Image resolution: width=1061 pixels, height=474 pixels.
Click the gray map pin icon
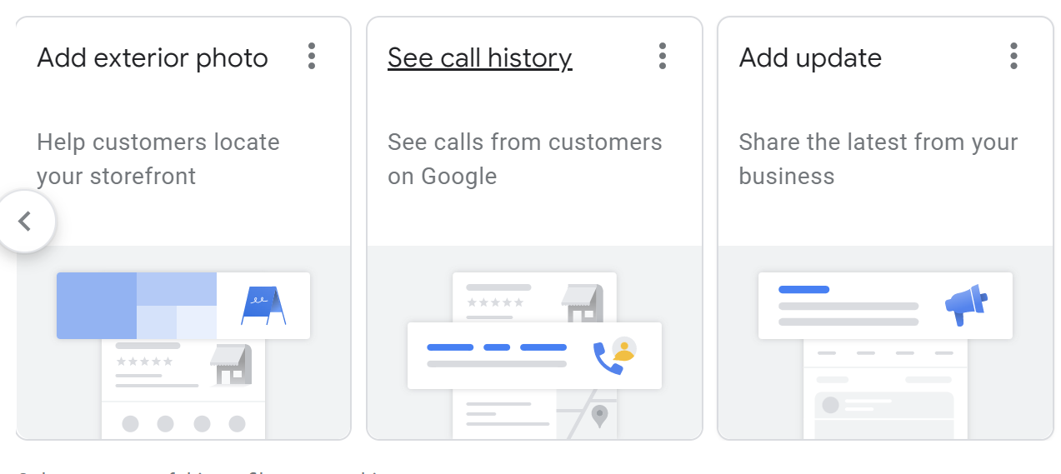pyautogui.click(x=599, y=416)
